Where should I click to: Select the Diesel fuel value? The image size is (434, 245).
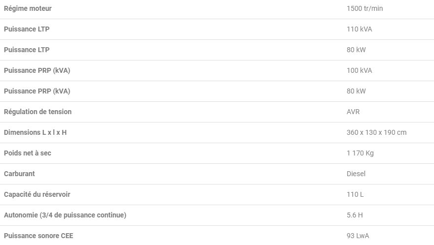pos(356,174)
